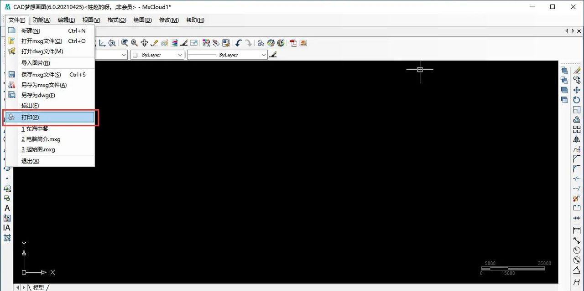Click the PDF export icon
This screenshot has height=291, width=584.
tap(293, 43)
